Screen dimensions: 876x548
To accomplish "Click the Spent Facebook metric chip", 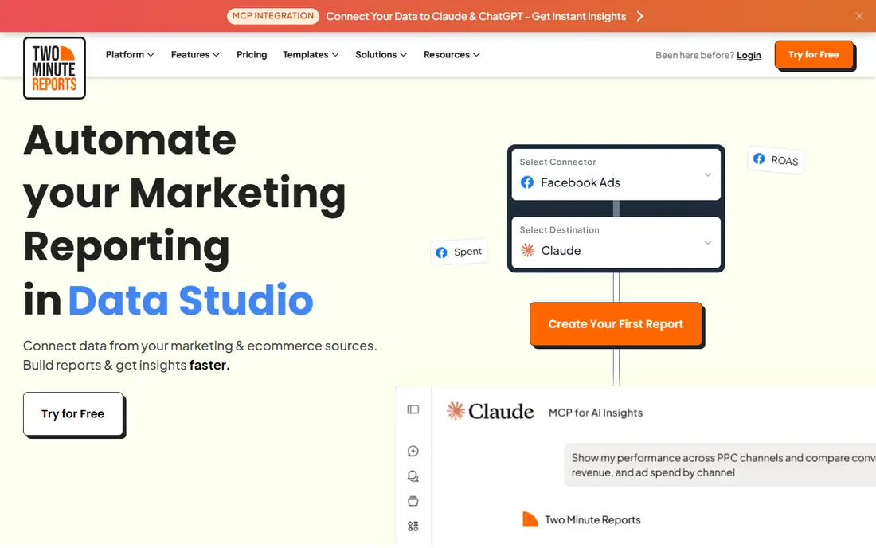I will [x=460, y=252].
